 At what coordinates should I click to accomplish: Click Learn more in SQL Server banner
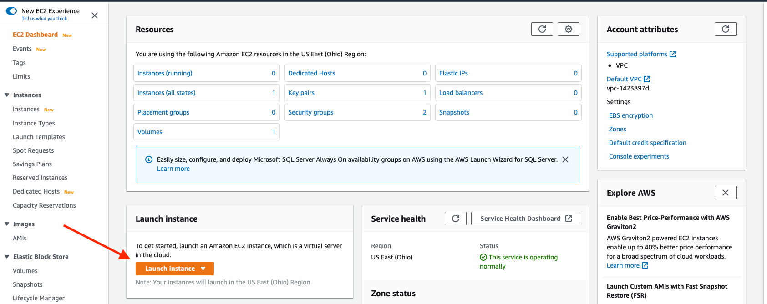[173, 169]
